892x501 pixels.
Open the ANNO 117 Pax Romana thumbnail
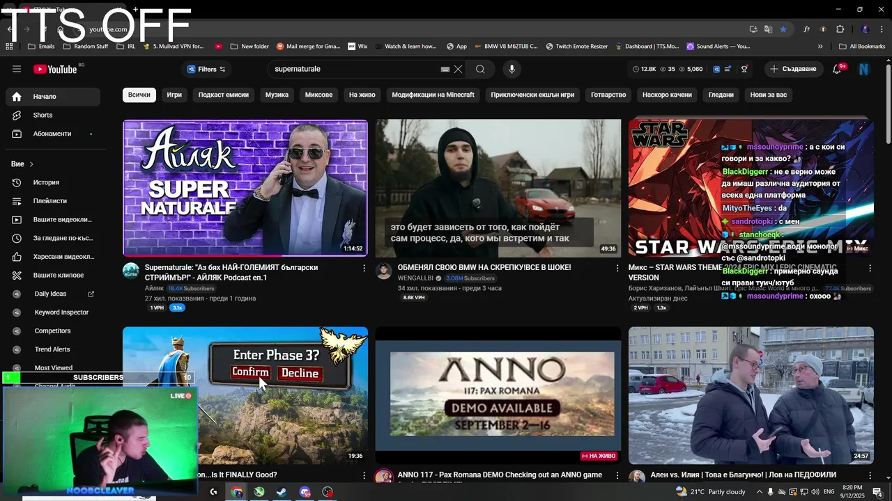(x=498, y=395)
